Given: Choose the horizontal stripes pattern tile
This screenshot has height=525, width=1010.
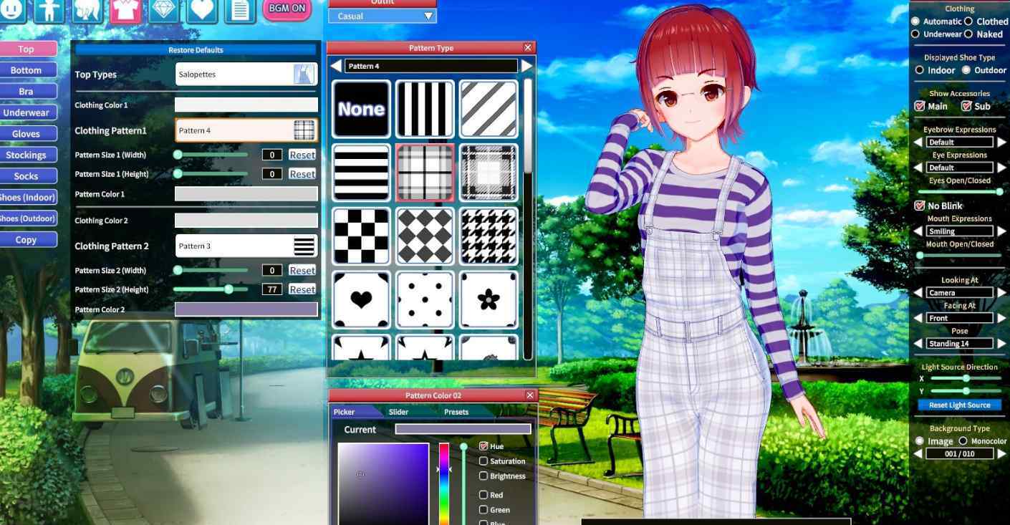Looking at the screenshot, I should (361, 173).
